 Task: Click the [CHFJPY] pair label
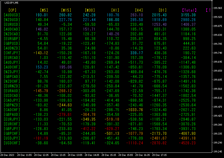(x=12, y=53)
